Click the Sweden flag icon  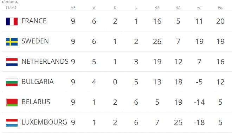[x=12, y=42]
